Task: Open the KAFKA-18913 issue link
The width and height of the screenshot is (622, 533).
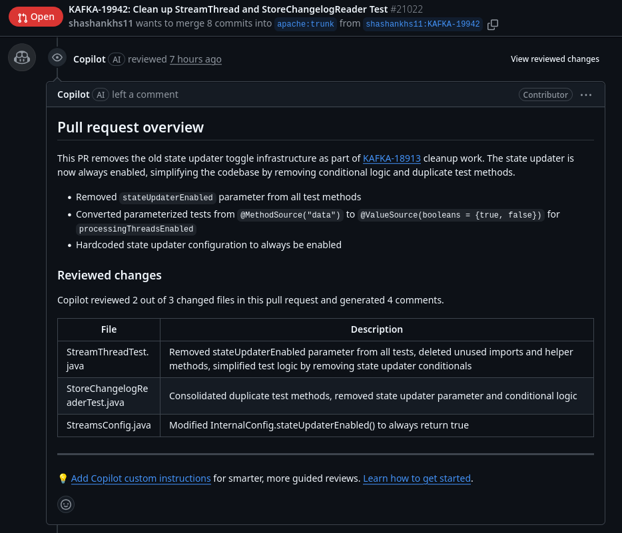Action: tap(392, 158)
